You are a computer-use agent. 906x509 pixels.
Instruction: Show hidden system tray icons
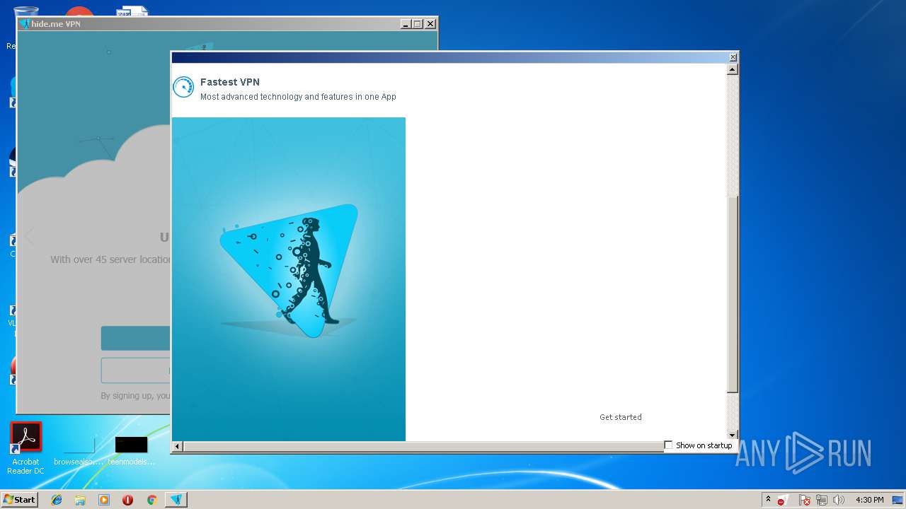pos(768,500)
